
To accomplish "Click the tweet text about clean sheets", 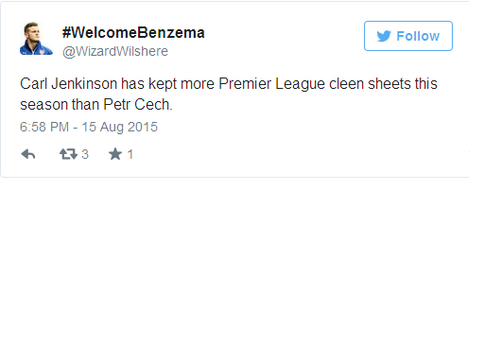I will (229, 94).
